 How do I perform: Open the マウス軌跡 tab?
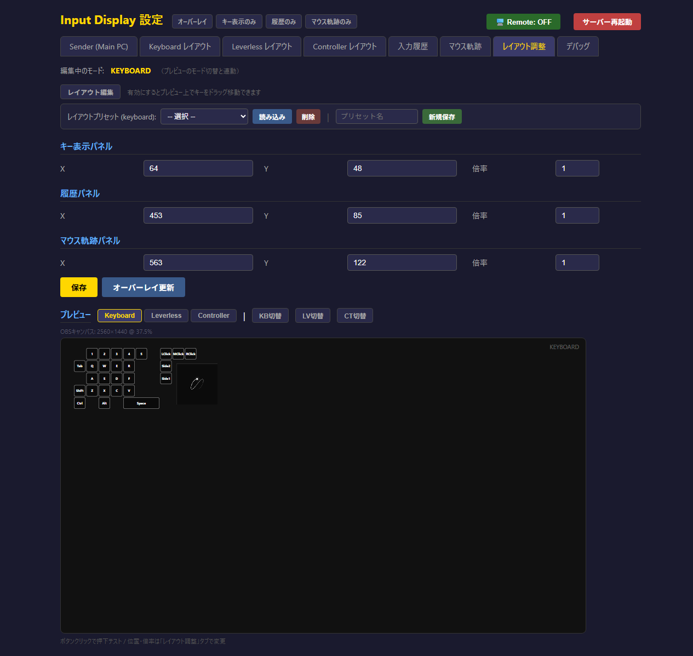pos(465,47)
